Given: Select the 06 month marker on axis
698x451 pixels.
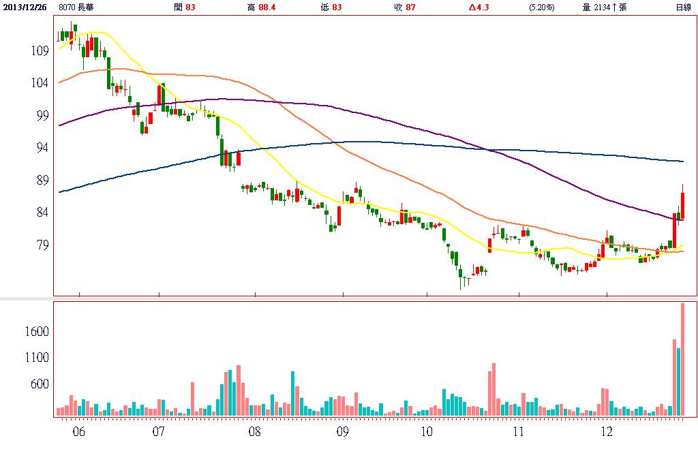Looking at the screenshot, I should pos(79,431).
